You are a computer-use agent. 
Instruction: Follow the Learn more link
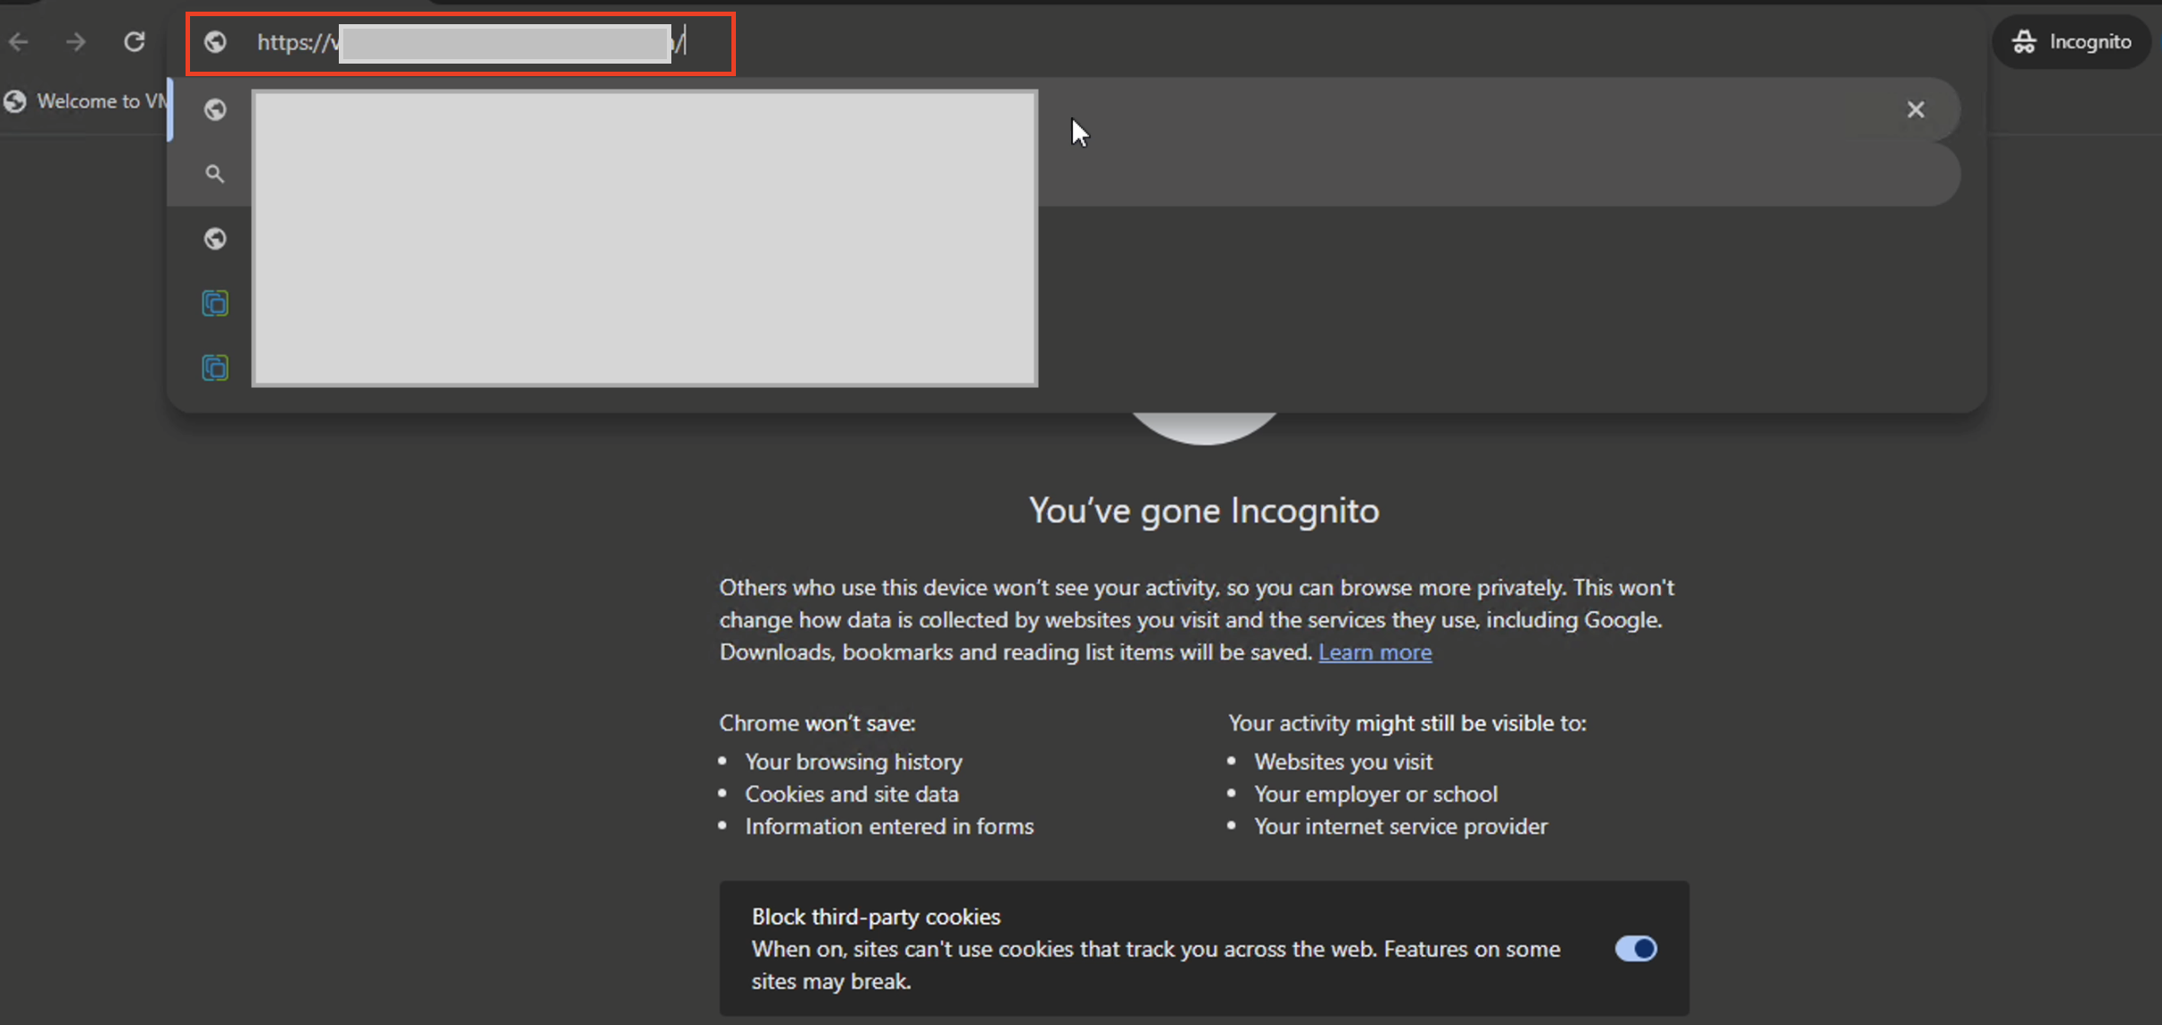click(1375, 652)
